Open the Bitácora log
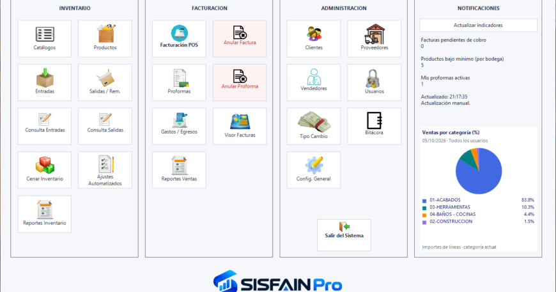This screenshot has height=292, width=556. click(x=374, y=126)
